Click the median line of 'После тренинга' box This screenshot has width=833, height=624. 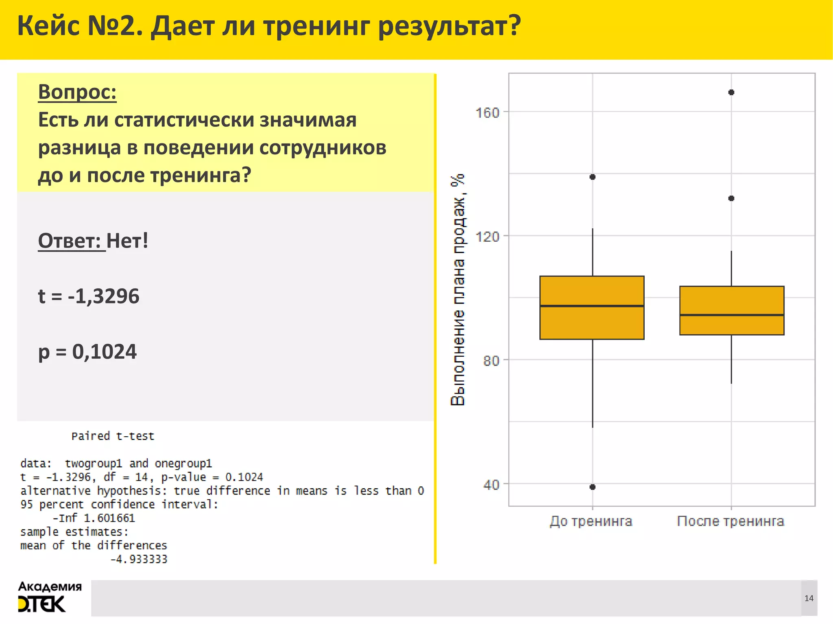(732, 315)
